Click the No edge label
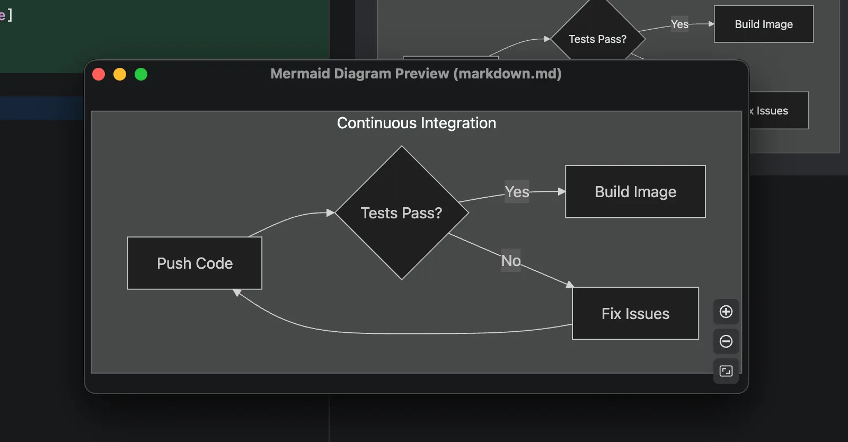The width and height of the screenshot is (848, 442). pyautogui.click(x=511, y=261)
